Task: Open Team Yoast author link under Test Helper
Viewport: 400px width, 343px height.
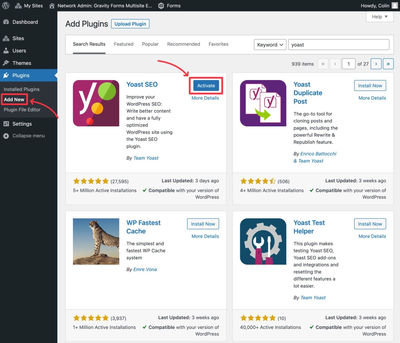Action: click(313, 298)
